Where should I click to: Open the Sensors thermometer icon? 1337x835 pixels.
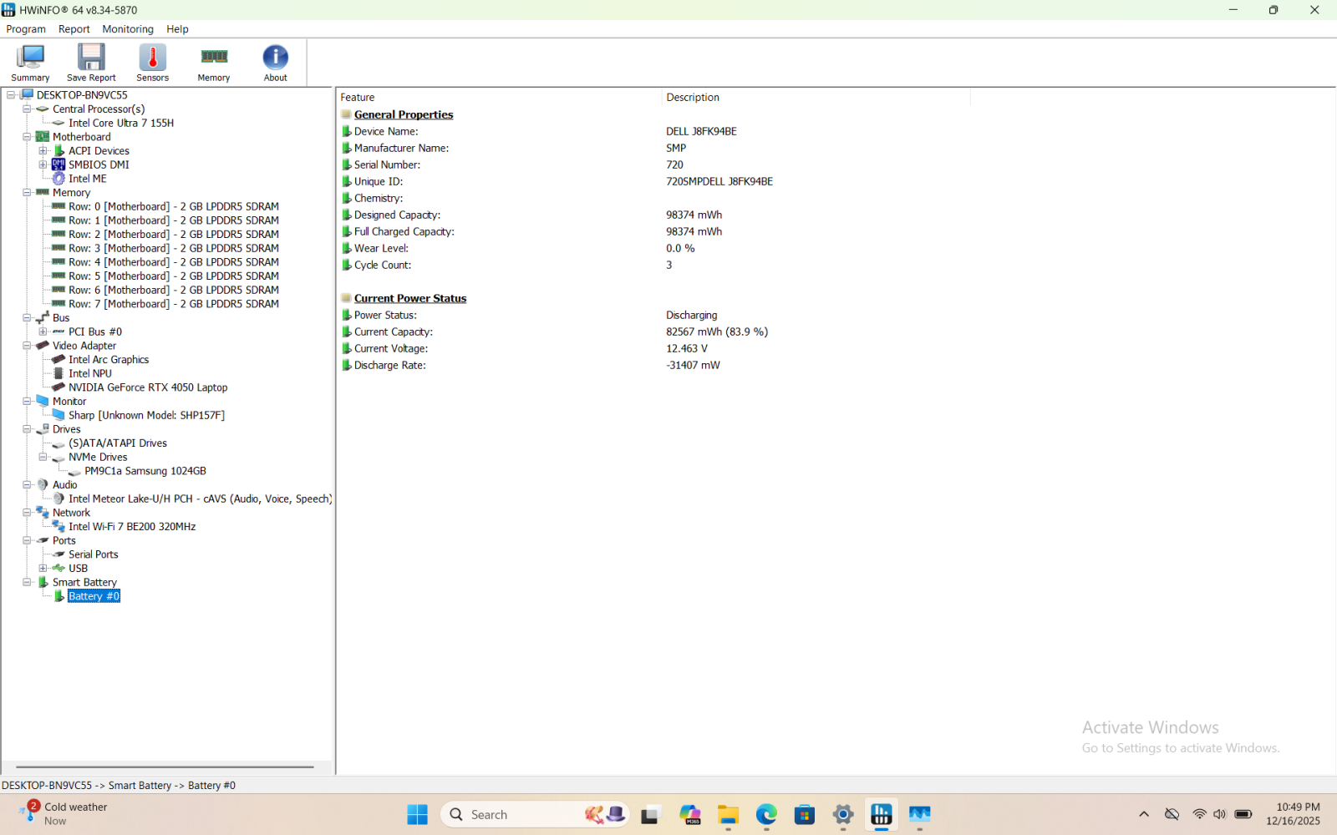tap(152, 63)
